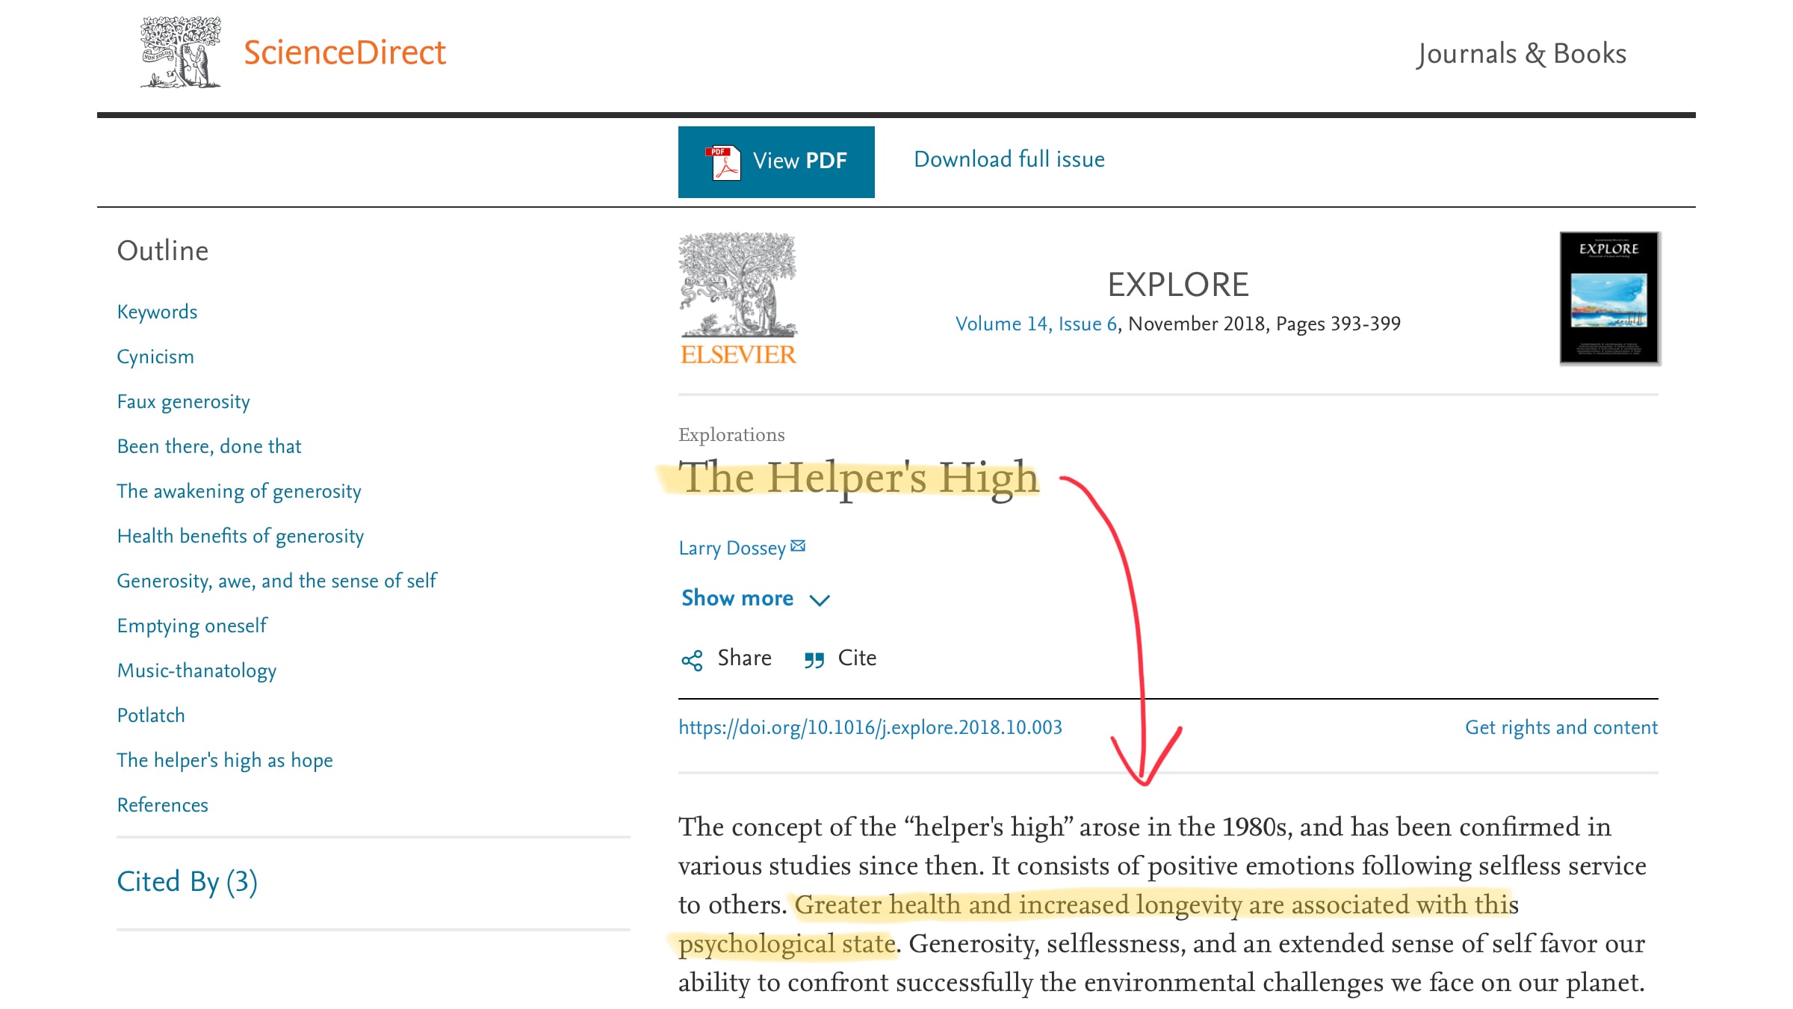This screenshot has height=1009, width=1793.
Task: Click the Download full issue link
Action: click(1009, 159)
